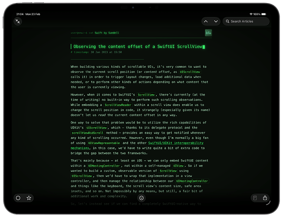Open SwiftUI/UIKit interoperability link
The height and width of the screenshot is (217, 283).
[x=176, y=143]
